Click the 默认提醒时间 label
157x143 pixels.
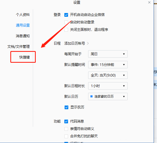(x=75, y=65)
